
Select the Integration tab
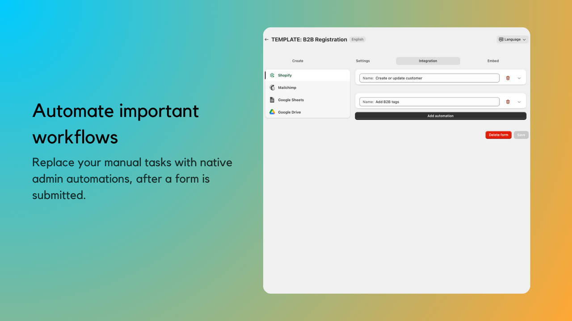click(428, 61)
